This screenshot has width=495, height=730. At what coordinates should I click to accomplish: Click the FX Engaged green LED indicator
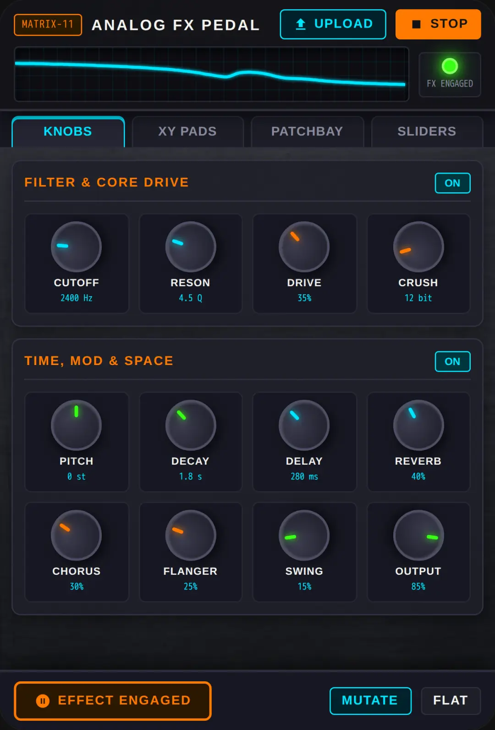pos(450,66)
